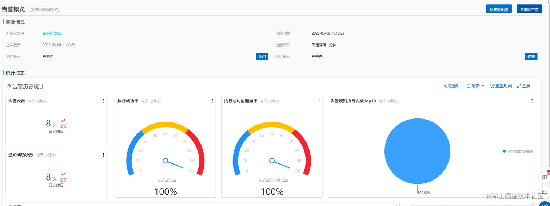This screenshot has width=550, height=206.
Task: Expand the 刷新 dropdown arrow
Action: point(483,86)
